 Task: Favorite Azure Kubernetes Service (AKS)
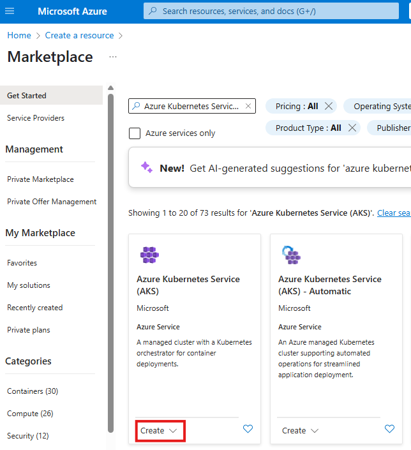coord(248,429)
